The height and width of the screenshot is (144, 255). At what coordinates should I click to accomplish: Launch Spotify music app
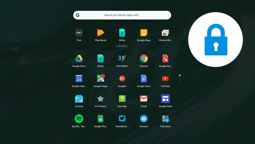click(x=79, y=119)
